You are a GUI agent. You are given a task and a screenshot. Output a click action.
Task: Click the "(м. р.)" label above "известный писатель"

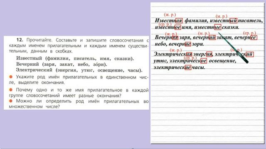point(222,17)
